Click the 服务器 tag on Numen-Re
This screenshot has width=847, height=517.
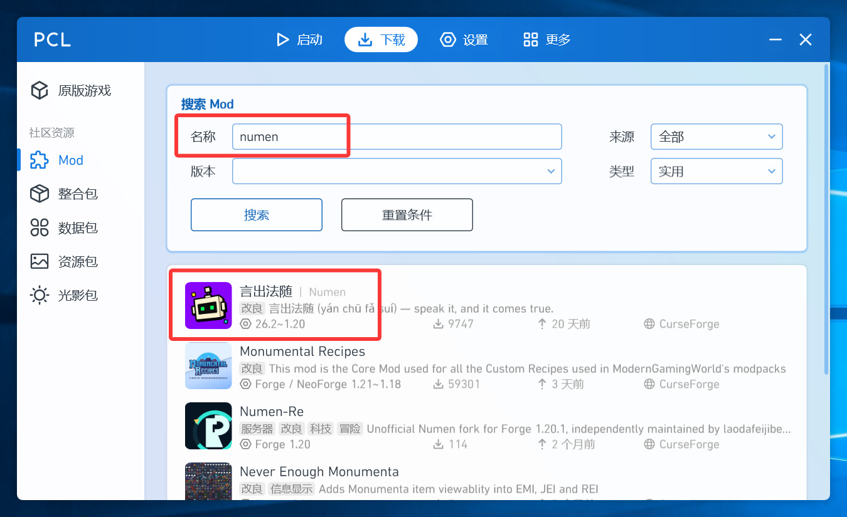[257, 429]
